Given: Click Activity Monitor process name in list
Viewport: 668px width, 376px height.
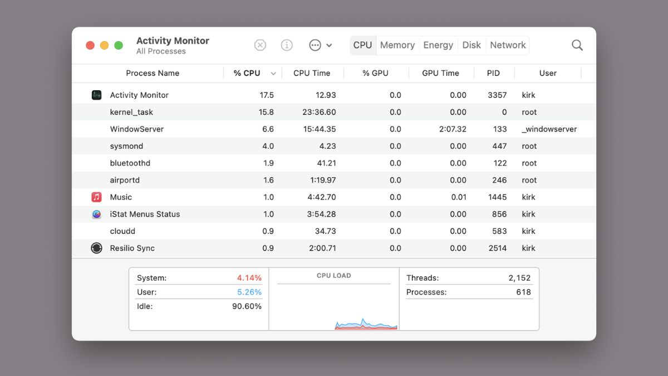Looking at the screenshot, I should (139, 95).
